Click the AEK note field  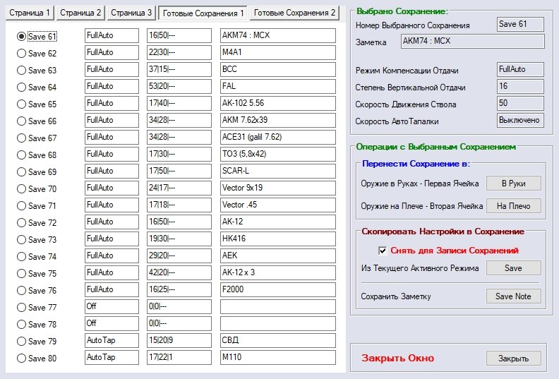278,255
